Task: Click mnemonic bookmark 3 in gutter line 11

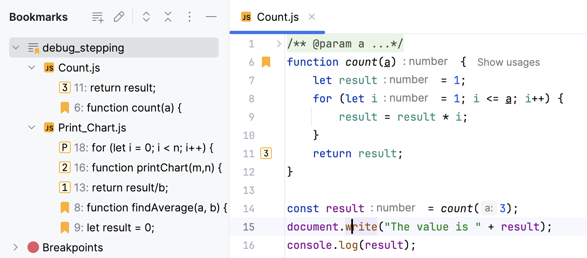Action: click(266, 154)
